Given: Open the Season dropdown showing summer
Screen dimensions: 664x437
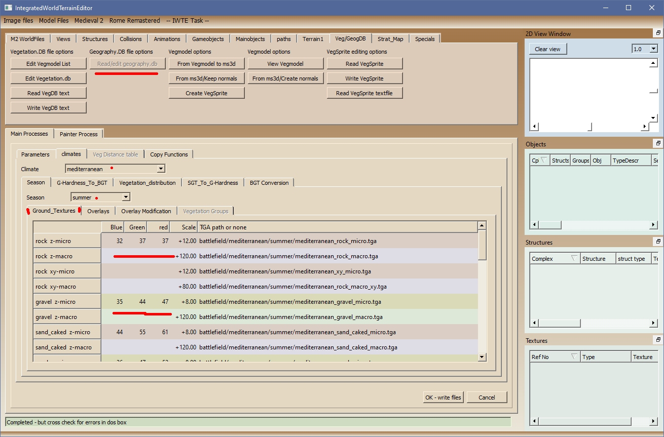Looking at the screenshot, I should point(126,197).
